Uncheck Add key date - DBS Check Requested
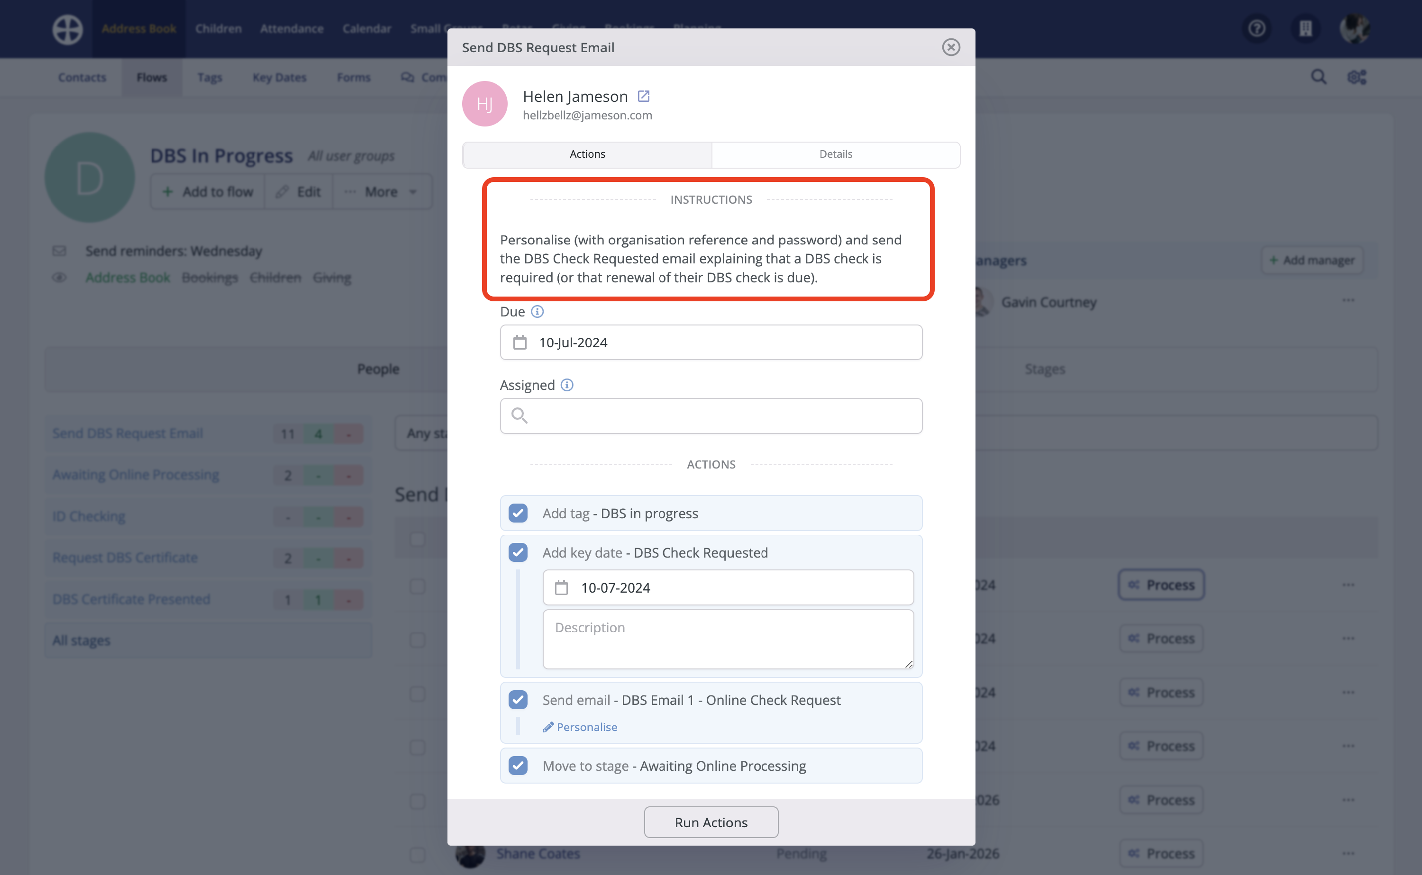This screenshot has height=875, width=1422. 518,552
